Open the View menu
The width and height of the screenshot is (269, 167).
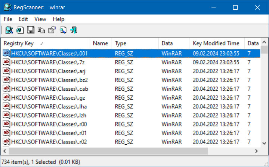click(40, 19)
